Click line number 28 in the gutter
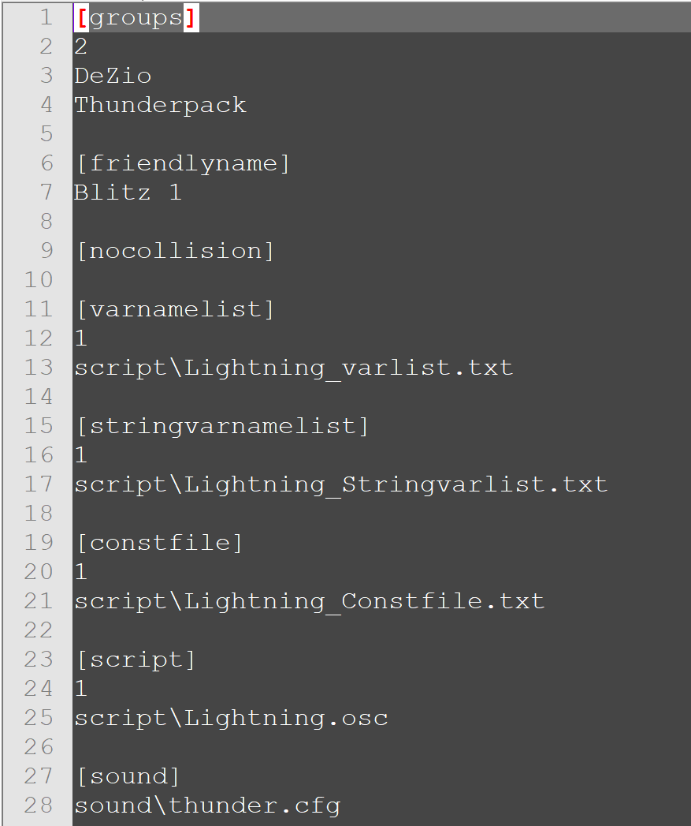691x826 pixels. 38,805
